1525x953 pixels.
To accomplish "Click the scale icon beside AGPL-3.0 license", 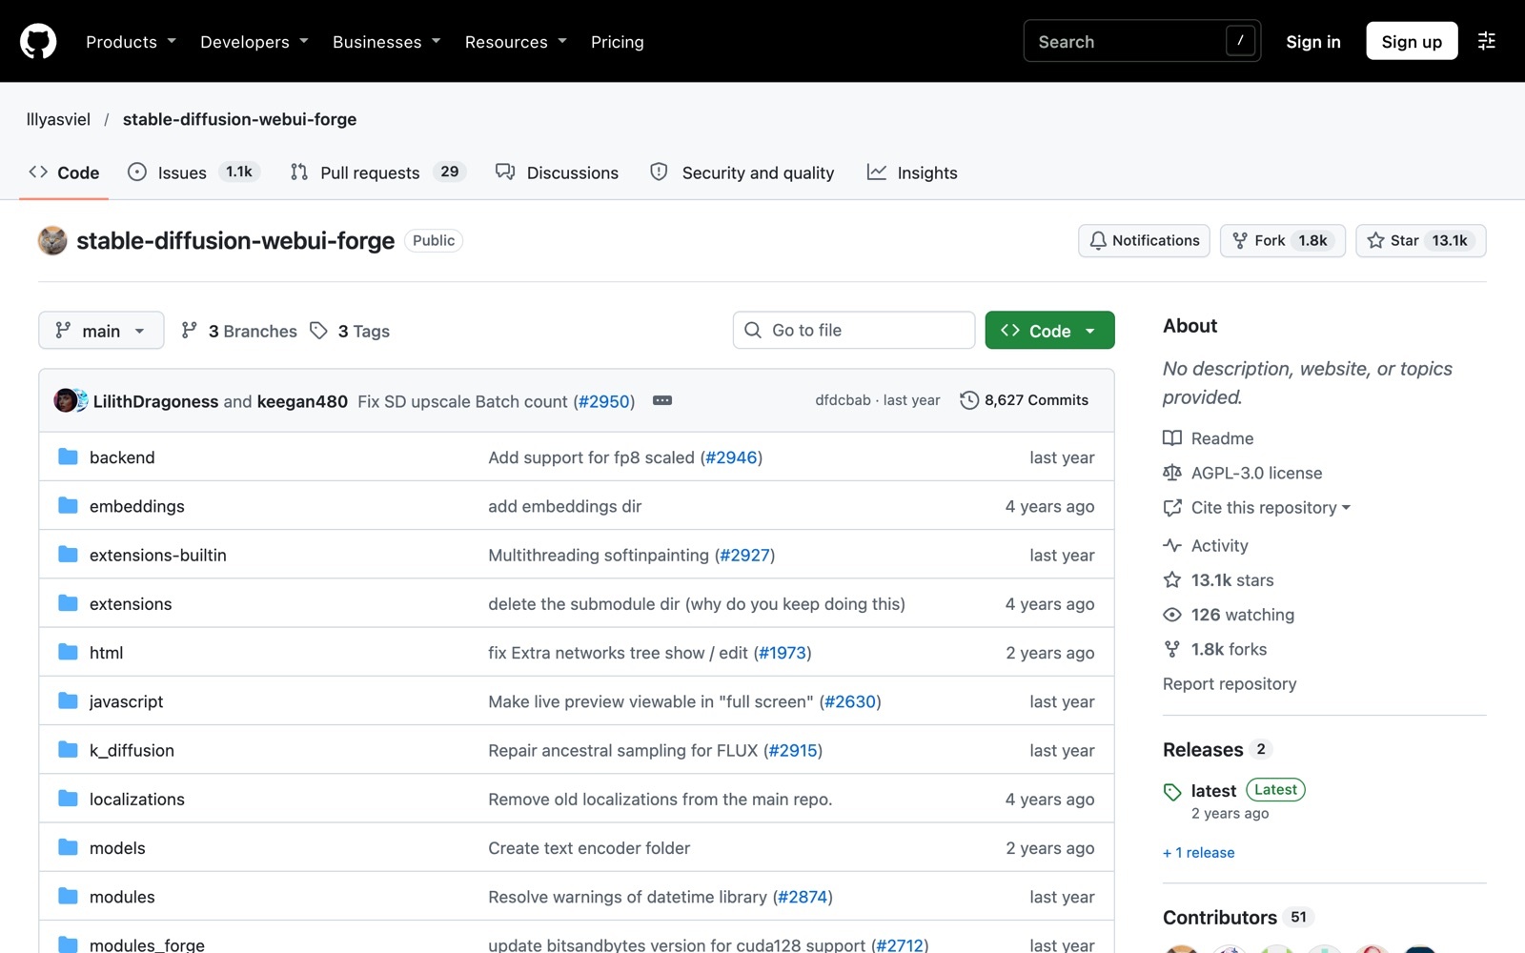I will [1172, 473].
